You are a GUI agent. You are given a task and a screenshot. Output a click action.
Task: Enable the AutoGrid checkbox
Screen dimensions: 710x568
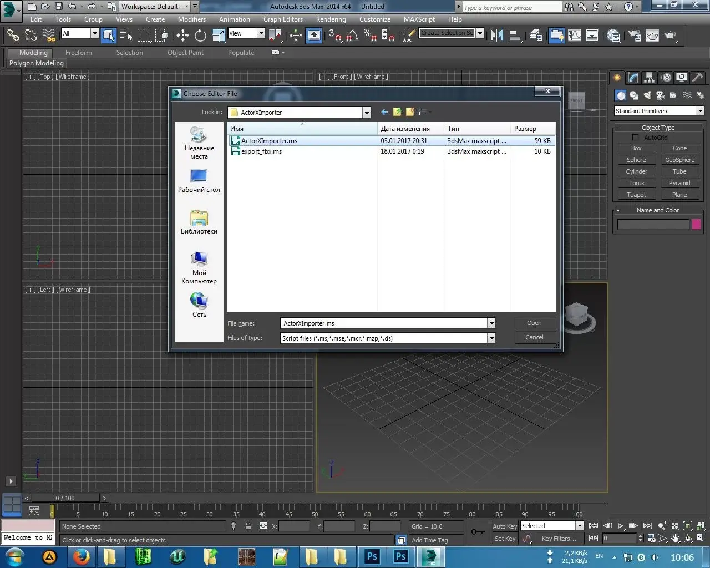pyautogui.click(x=636, y=138)
